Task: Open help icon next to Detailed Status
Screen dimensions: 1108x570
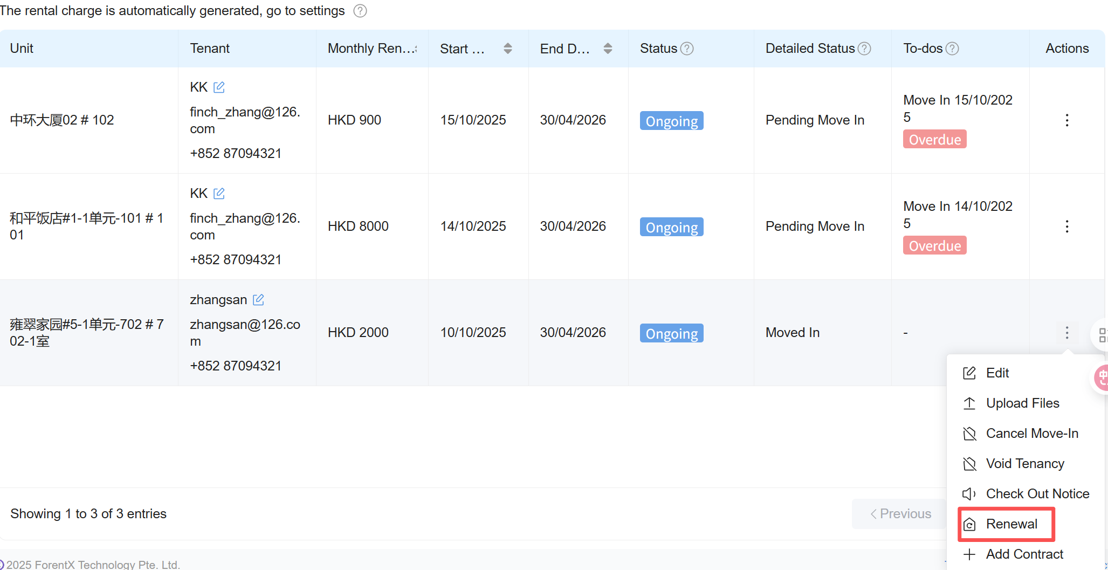Action: pyautogui.click(x=864, y=49)
